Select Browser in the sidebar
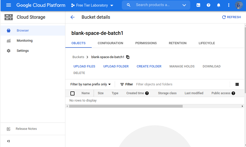246x147 pixels. click(33, 31)
